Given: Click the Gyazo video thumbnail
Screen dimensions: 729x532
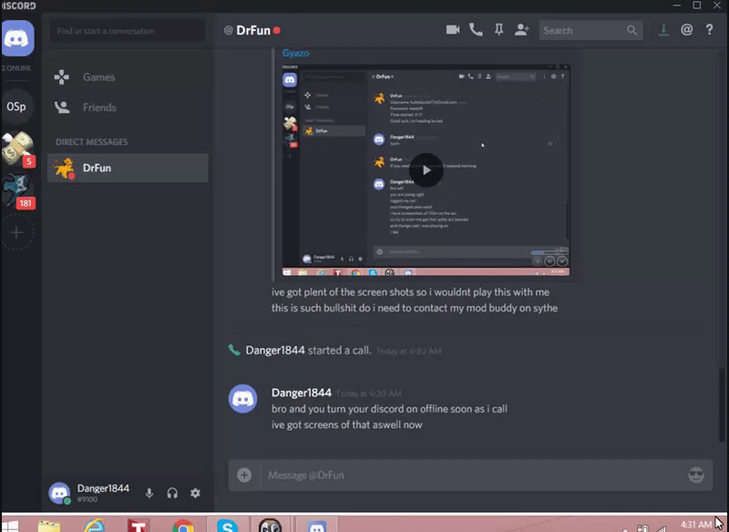Looking at the screenshot, I should tap(426, 170).
